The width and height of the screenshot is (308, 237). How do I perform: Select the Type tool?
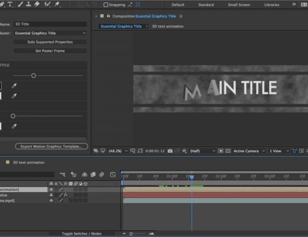10,4
